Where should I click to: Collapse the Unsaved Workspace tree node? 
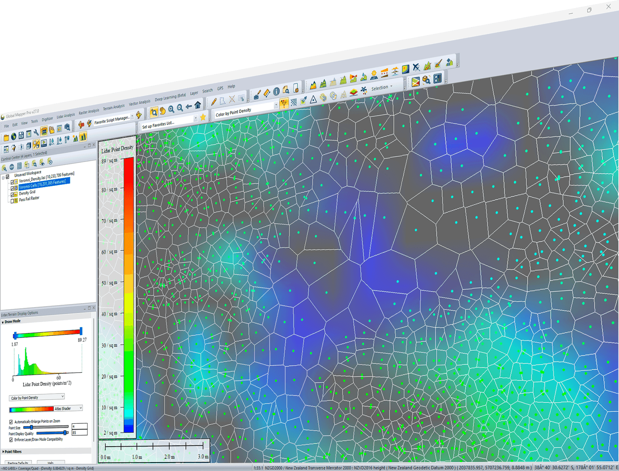3,178
